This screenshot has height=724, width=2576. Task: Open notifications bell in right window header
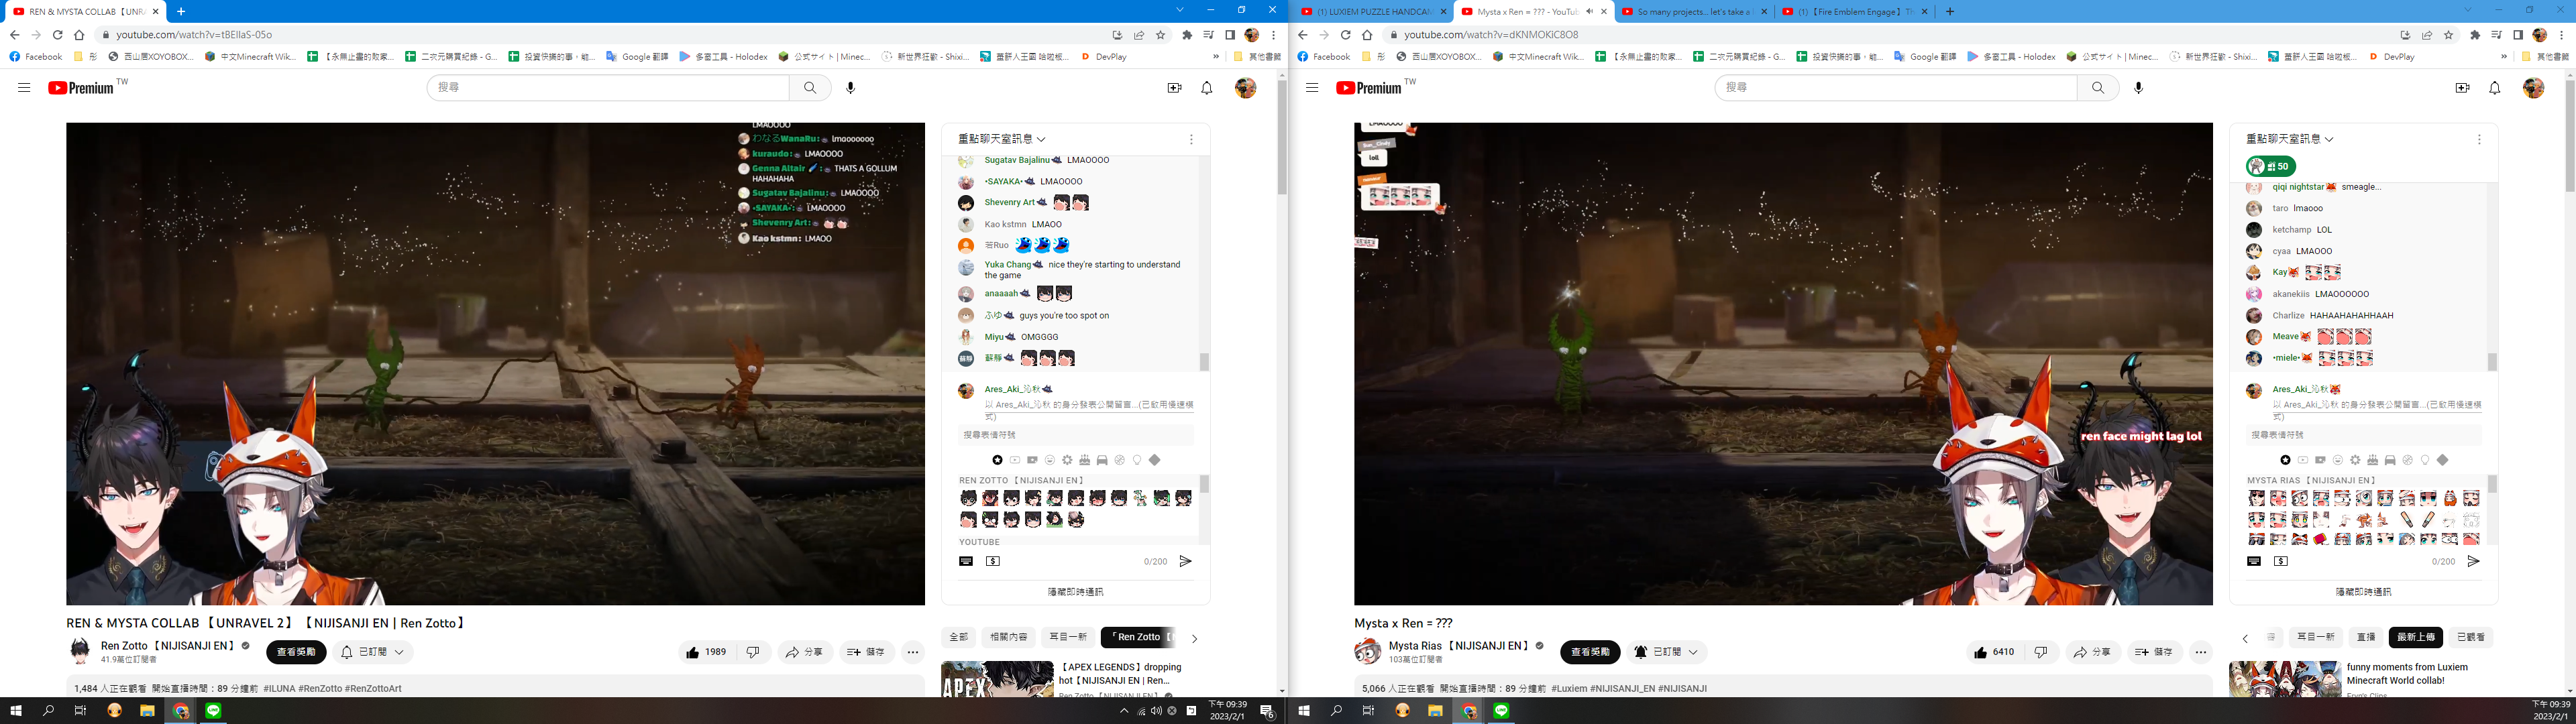point(2495,88)
